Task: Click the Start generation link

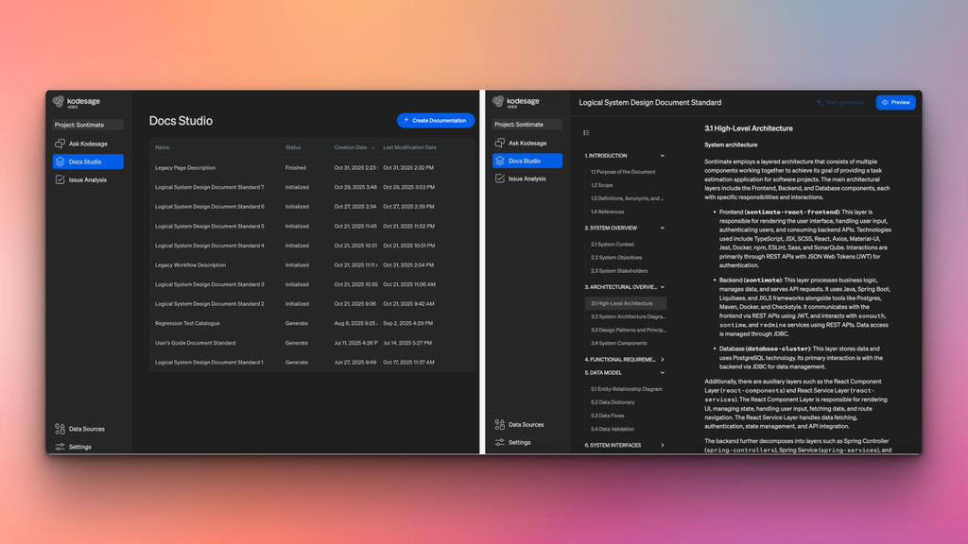Action: (x=846, y=102)
